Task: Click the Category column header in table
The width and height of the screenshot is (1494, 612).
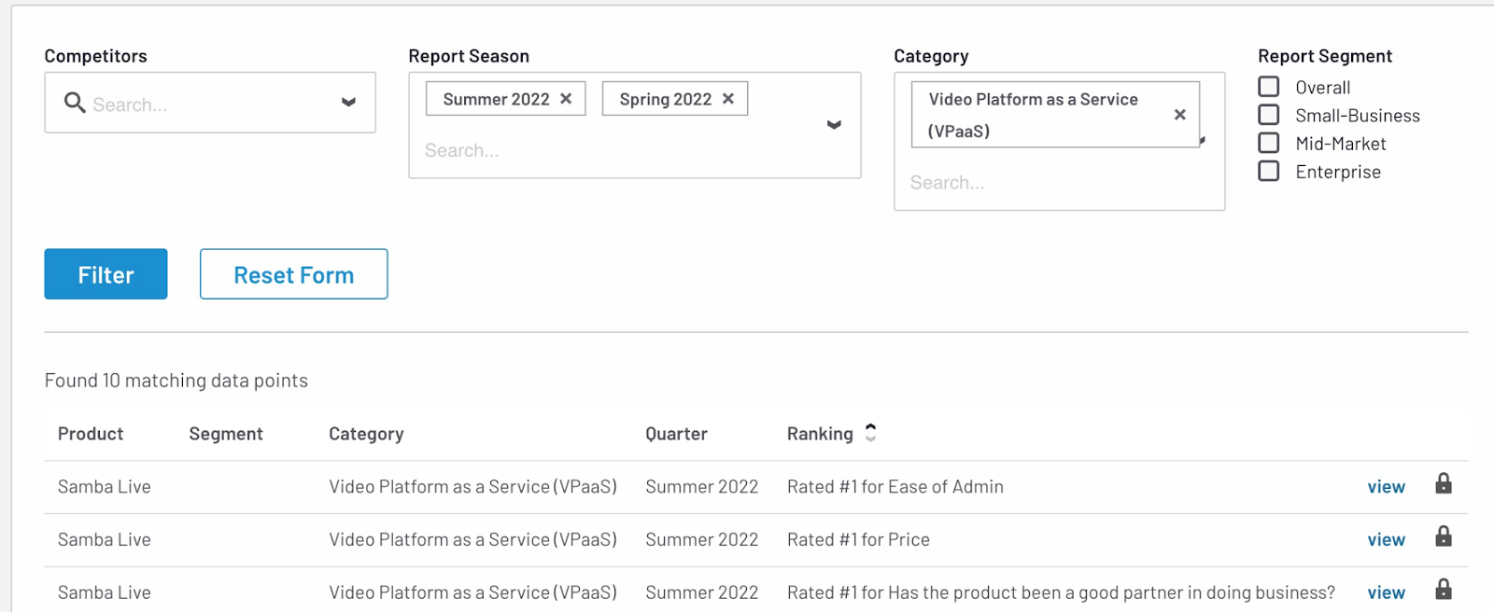Action: (366, 434)
